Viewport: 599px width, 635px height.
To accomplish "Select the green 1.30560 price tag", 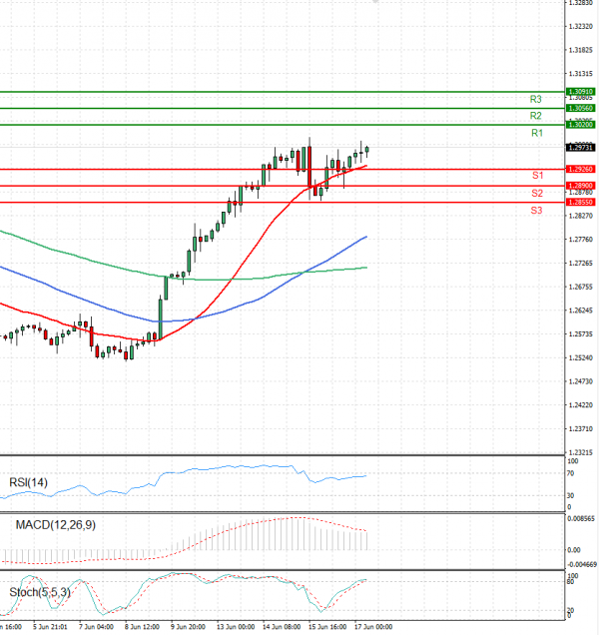I will click(x=580, y=108).
